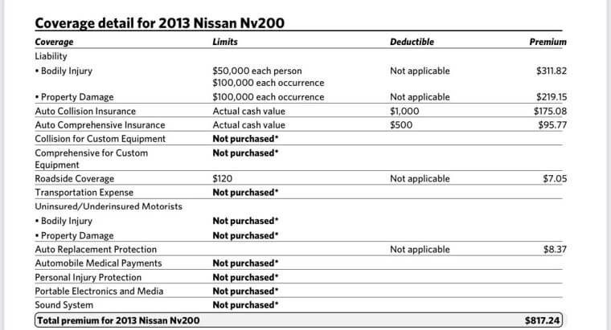Select the Coverage column header
Viewport: 611px width, 330px height.
pyautogui.click(x=55, y=42)
